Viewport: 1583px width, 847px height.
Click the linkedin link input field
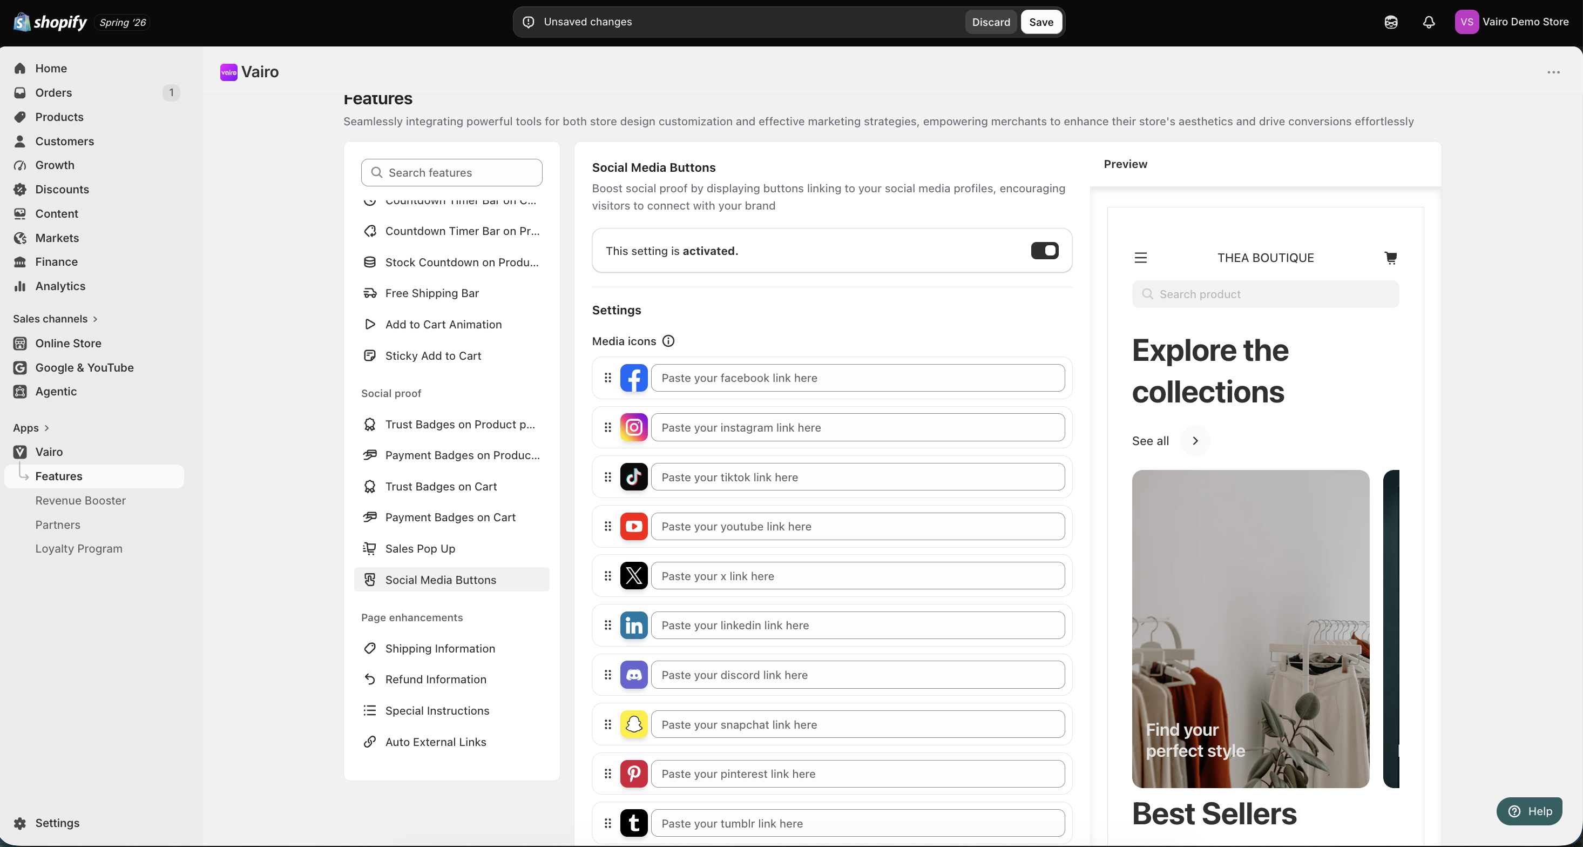coord(858,625)
